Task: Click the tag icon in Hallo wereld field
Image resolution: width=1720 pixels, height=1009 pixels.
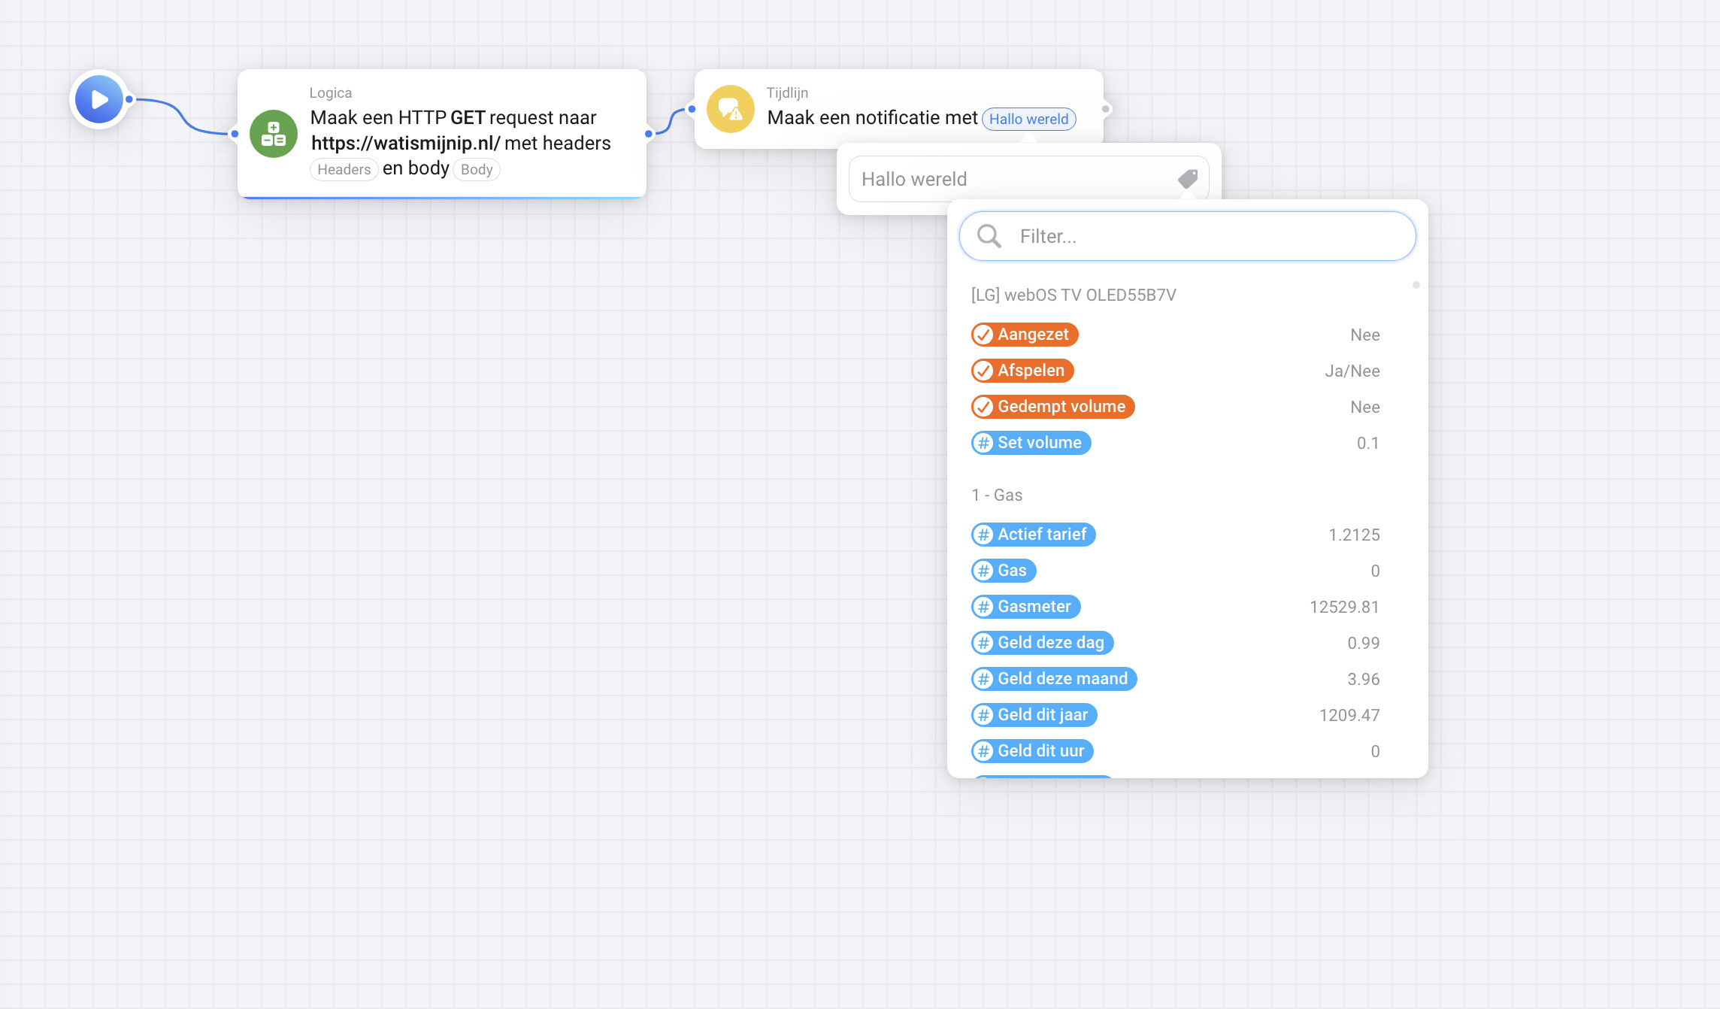Action: tap(1187, 179)
